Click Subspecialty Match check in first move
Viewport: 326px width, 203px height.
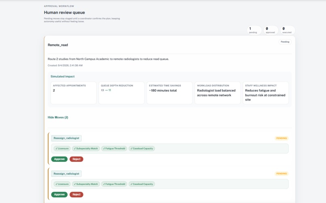pos(86,149)
